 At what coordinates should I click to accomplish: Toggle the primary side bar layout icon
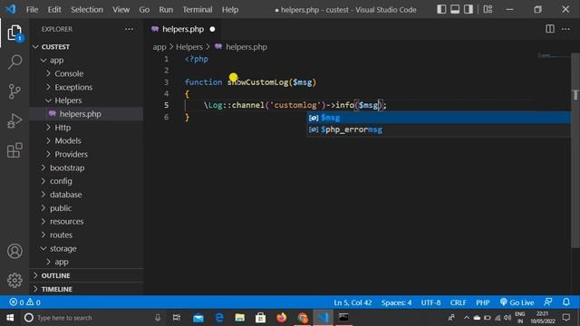(x=441, y=9)
